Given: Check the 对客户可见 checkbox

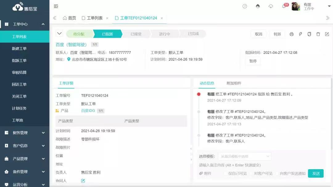Looking at the screenshot, I should click(x=251, y=173).
